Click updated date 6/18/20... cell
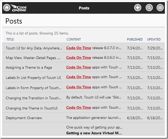The image size is (168, 139). coord(155,118)
